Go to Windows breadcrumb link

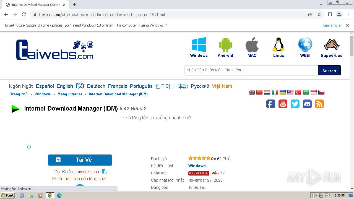tap(43, 94)
